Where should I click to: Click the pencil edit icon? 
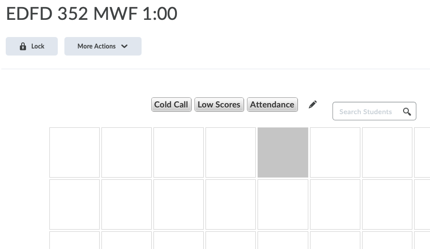313,104
